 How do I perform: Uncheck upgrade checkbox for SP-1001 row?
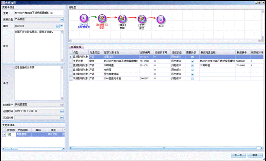coord(192,65)
